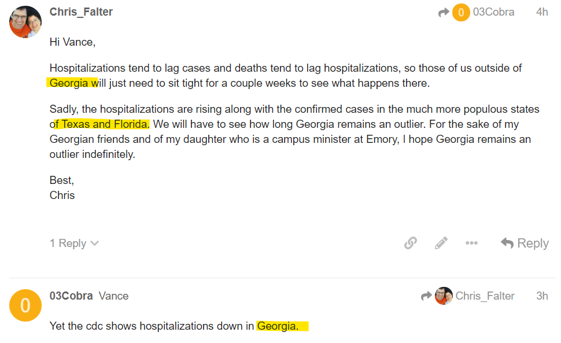The width and height of the screenshot is (561, 343).
Task: Click the copy link chain icon
Action: point(411,243)
